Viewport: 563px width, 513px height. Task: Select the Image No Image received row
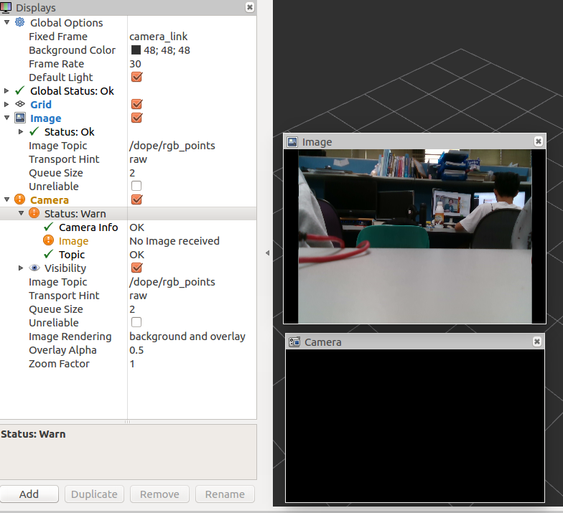(x=128, y=241)
